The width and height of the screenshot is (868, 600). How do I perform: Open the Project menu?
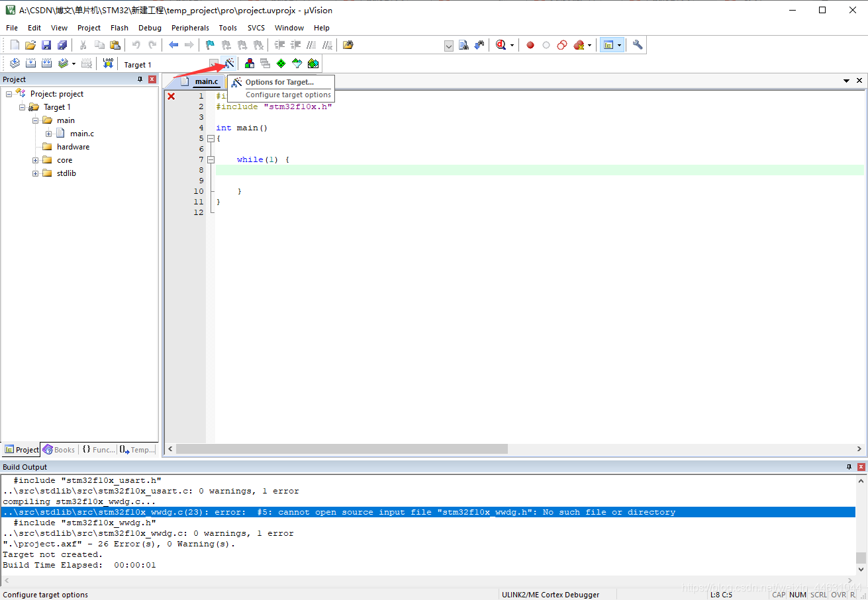[89, 28]
